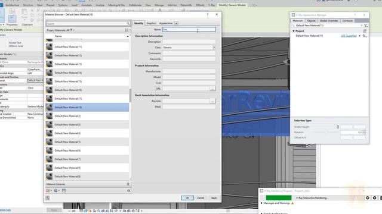
Task: Open the Architecture ribbon tab
Action: [x=12, y=5]
